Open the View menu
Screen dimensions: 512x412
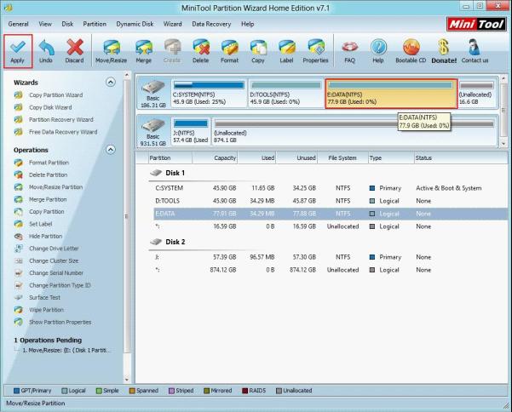point(45,24)
